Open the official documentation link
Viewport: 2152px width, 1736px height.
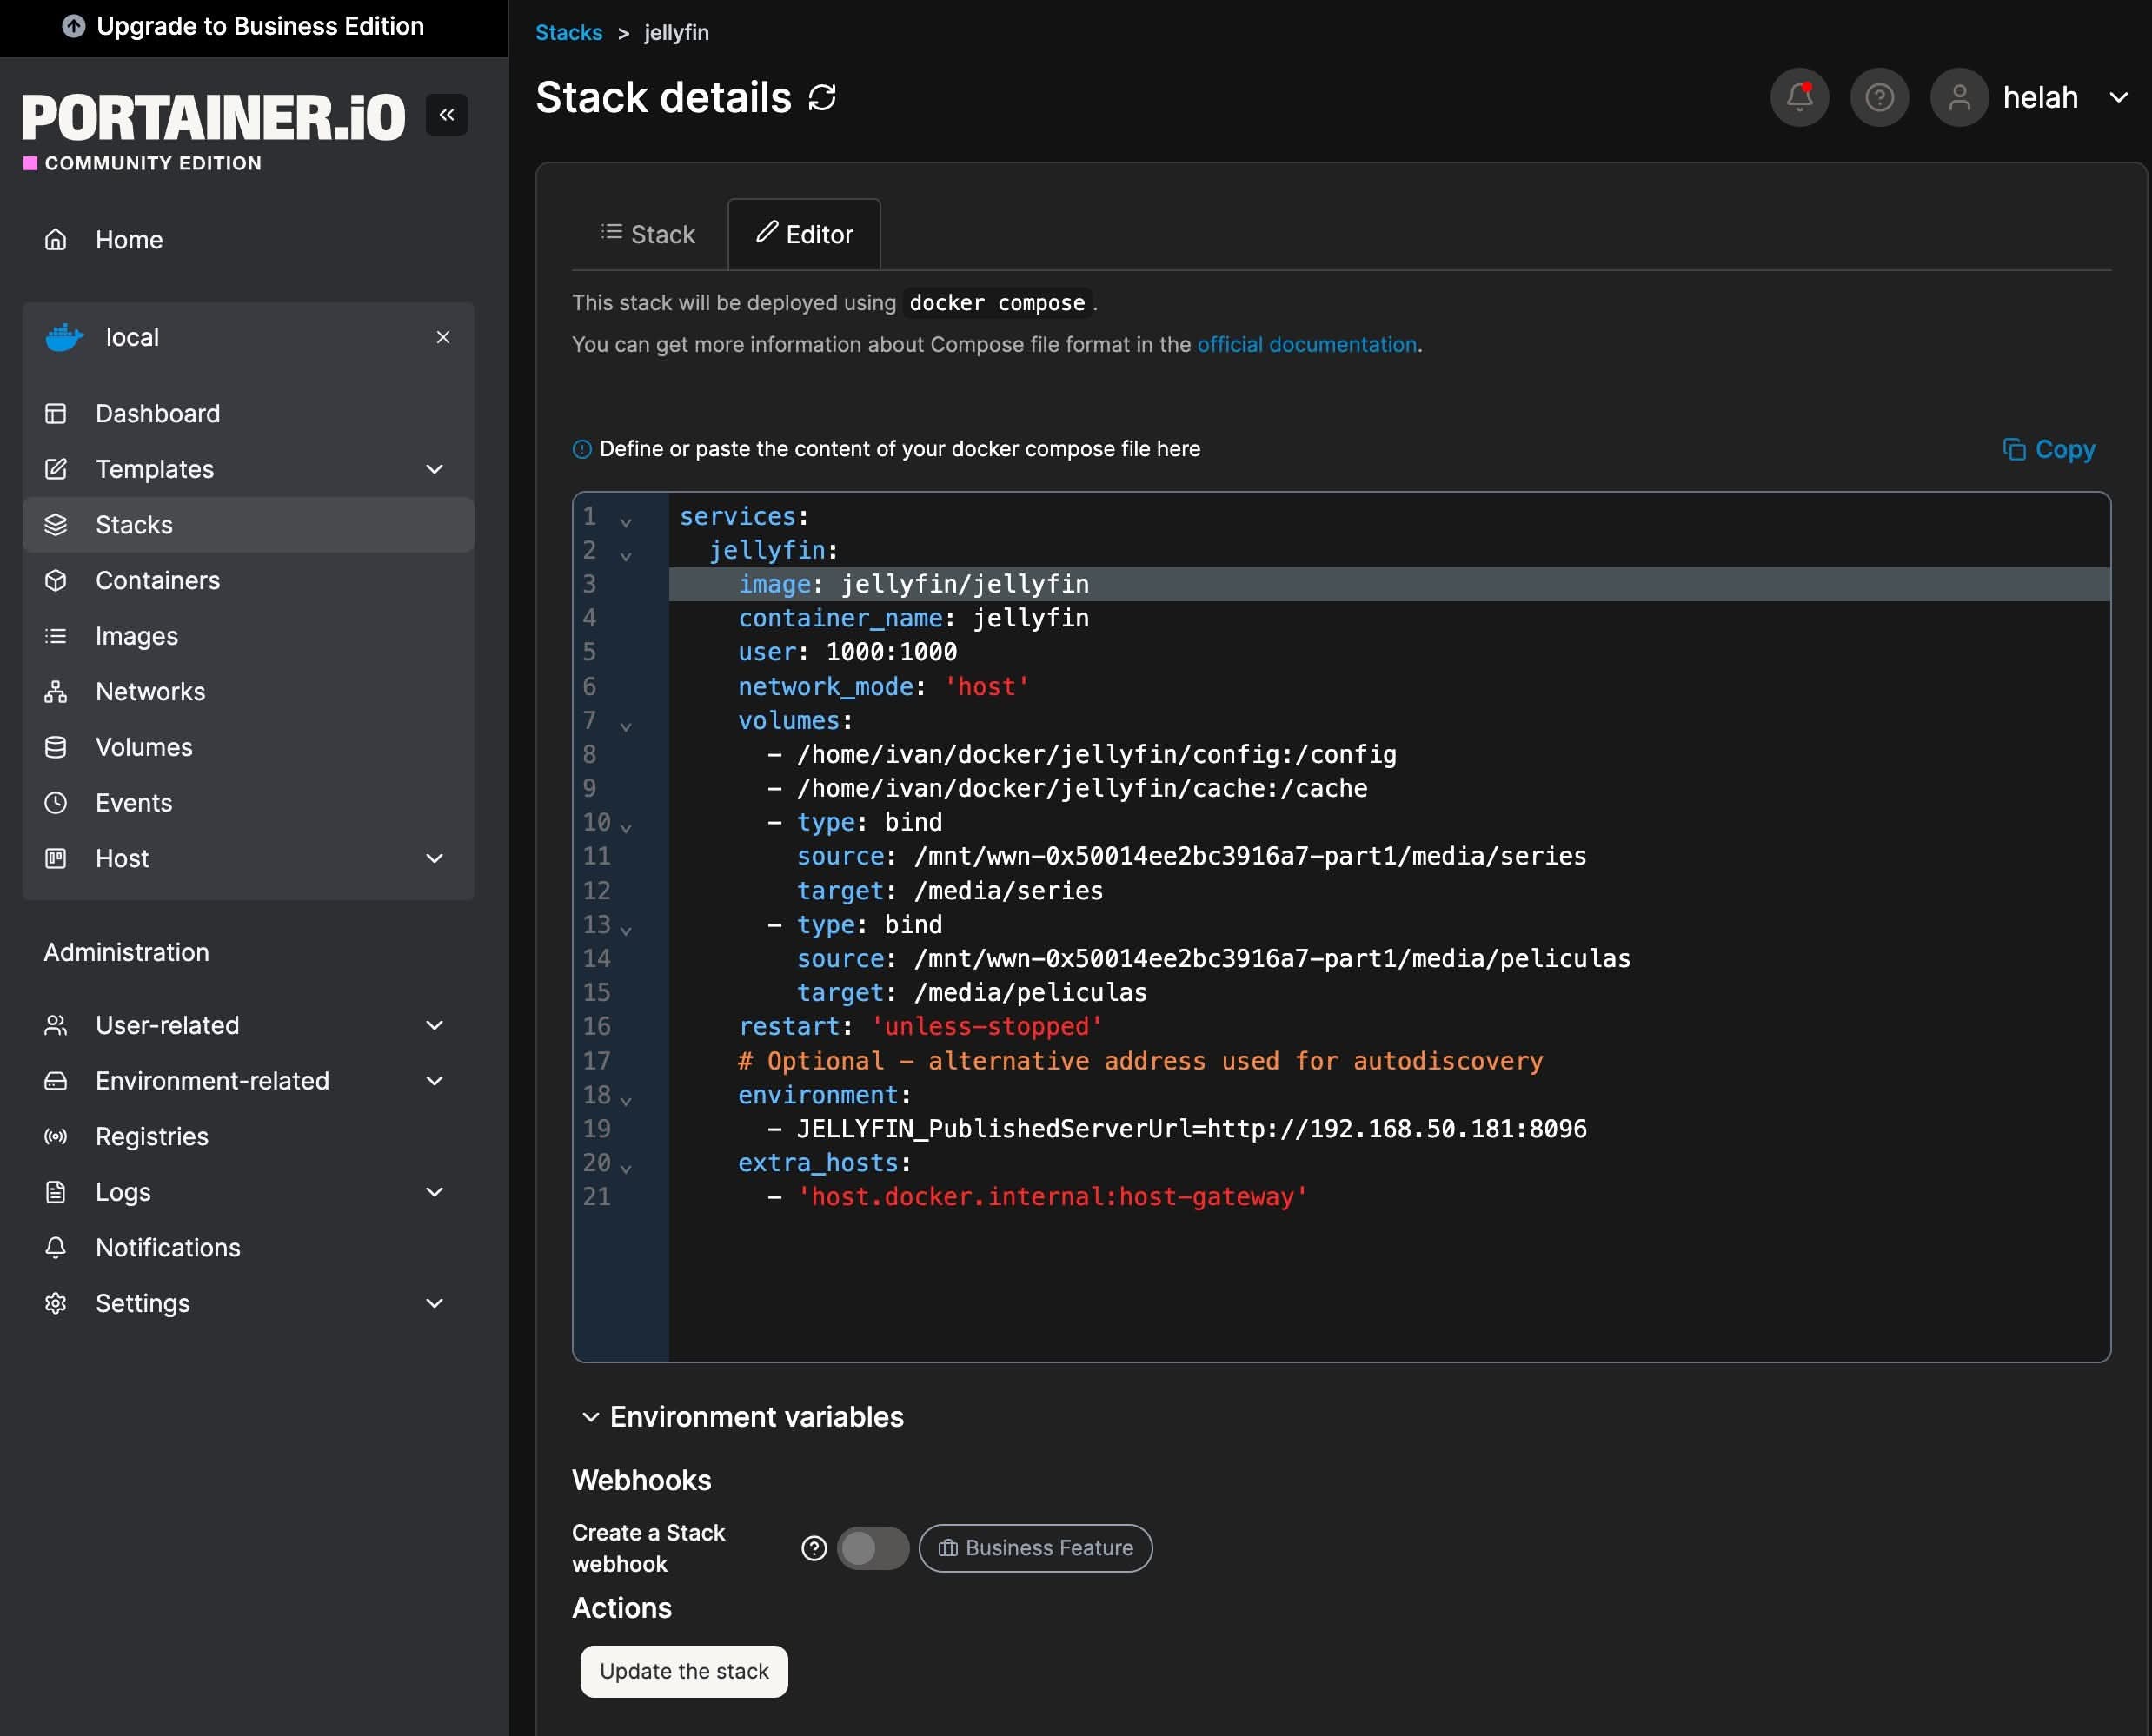tap(1305, 344)
